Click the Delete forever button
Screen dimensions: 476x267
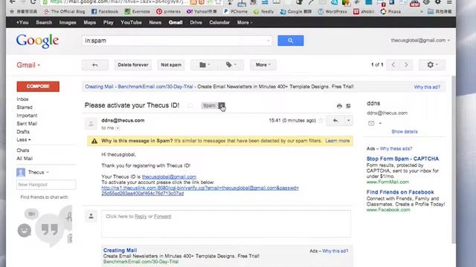[133, 65]
